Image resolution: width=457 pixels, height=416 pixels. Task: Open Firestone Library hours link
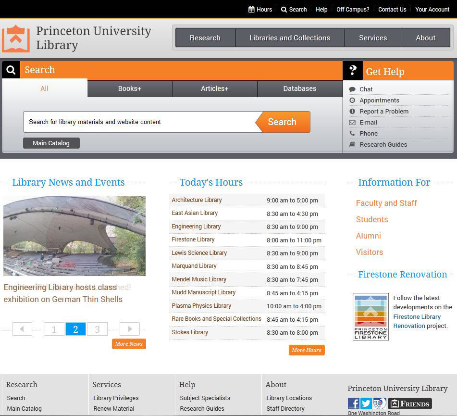(x=193, y=240)
